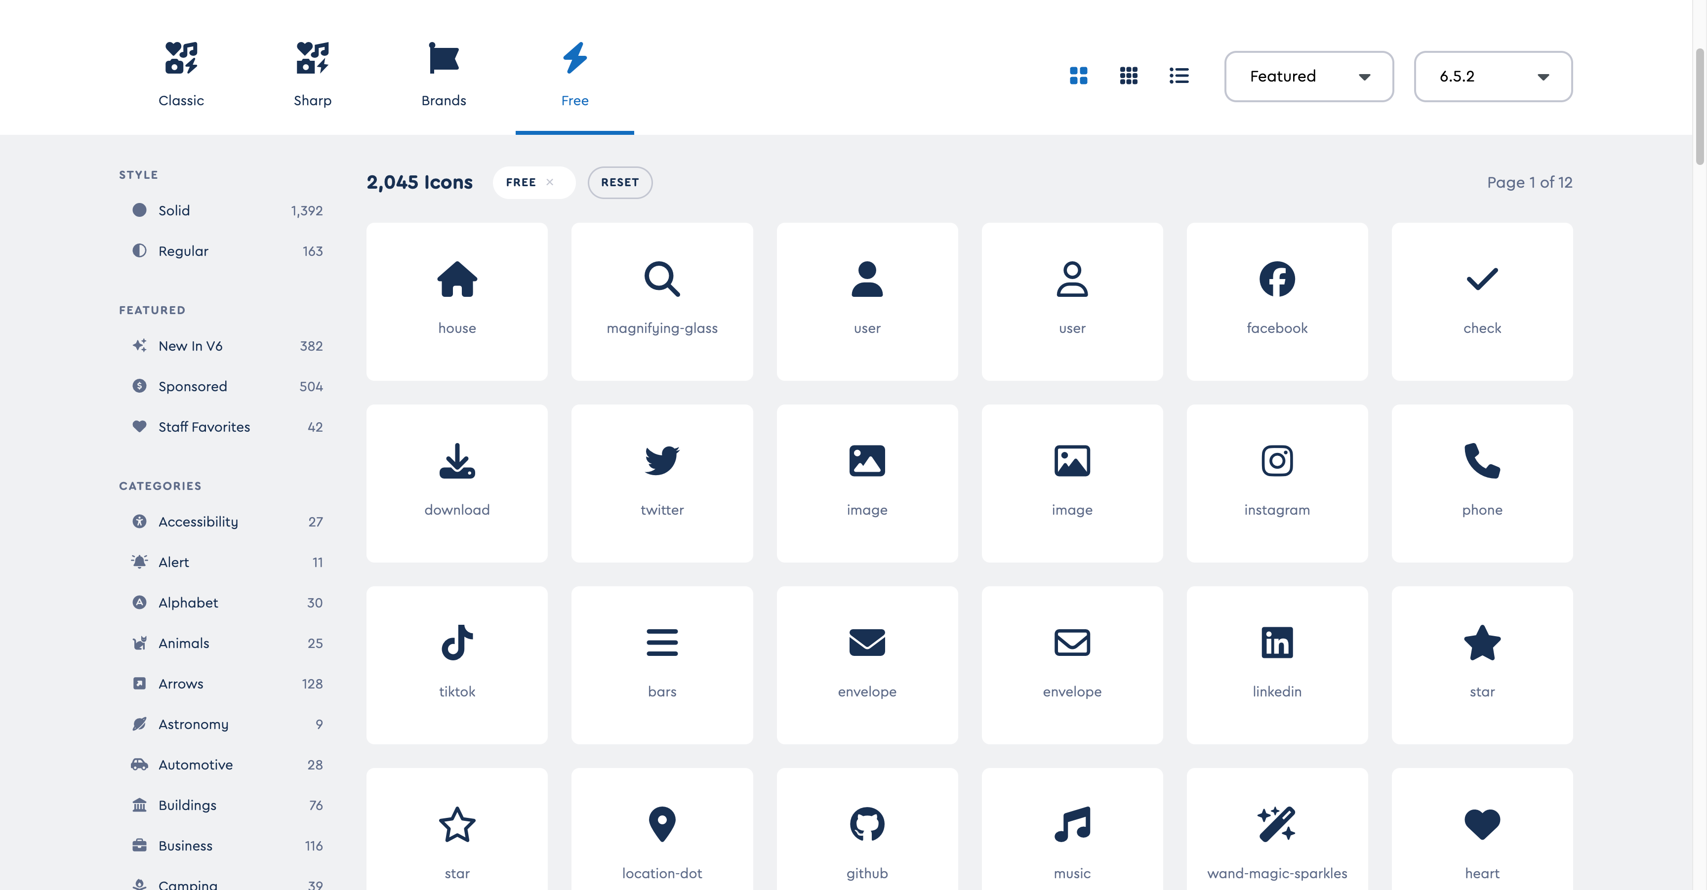Filter by Regular style
The height and width of the screenshot is (890, 1707).
[x=227, y=250]
